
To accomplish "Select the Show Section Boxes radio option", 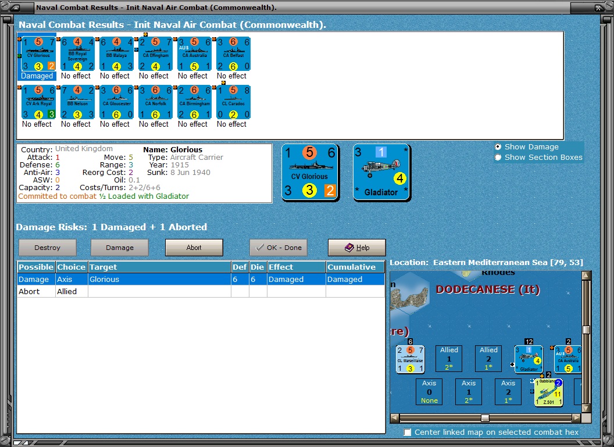I will coord(498,158).
